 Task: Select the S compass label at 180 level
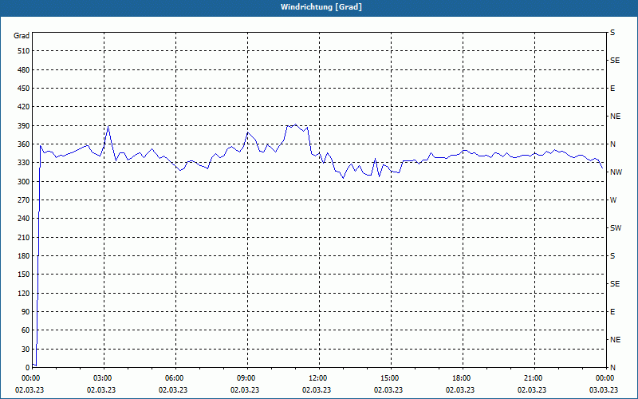612,256
